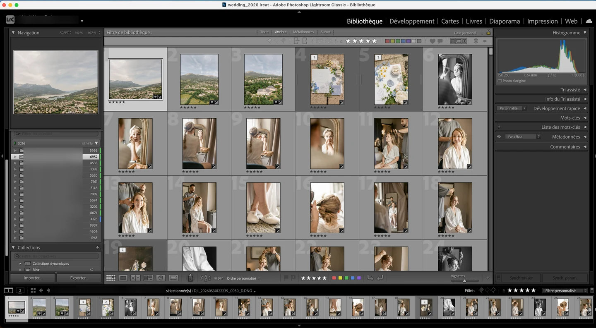Go back with the filmstrip left arrow
This screenshot has height=328, width=596.
click(41, 290)
